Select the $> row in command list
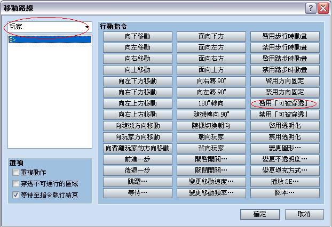Image resolution: width=332 pixels, height=227 pixels. [50, 39]
